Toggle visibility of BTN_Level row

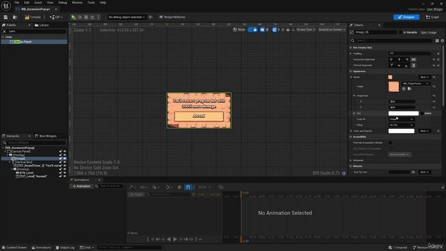65,173
